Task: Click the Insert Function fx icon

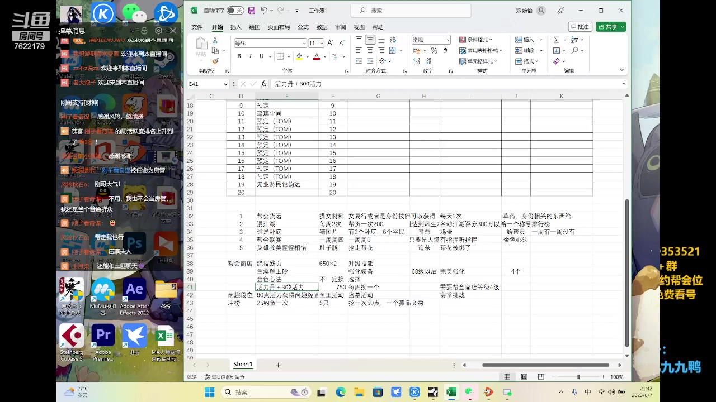Action: coord(263,83)
